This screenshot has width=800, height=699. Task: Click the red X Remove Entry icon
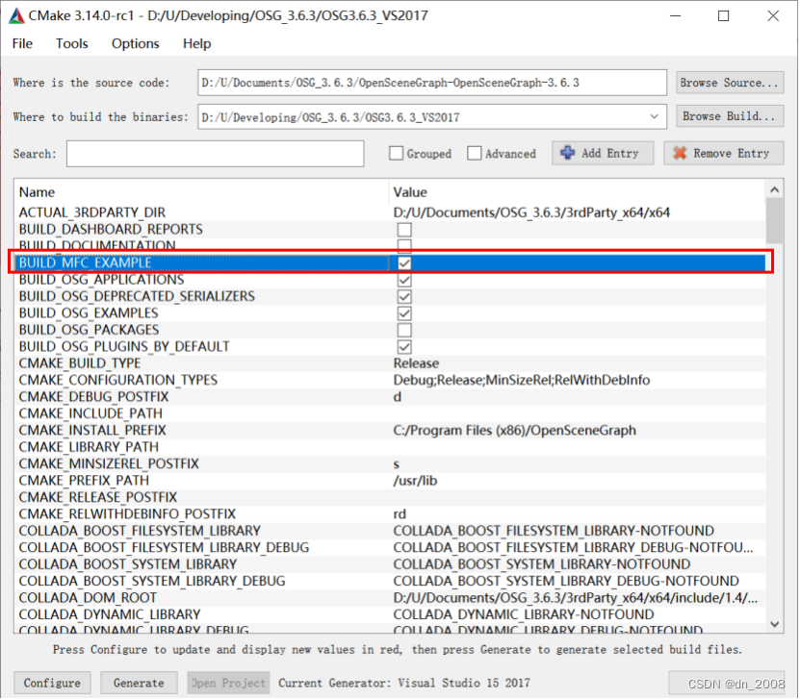click(679, 153)
